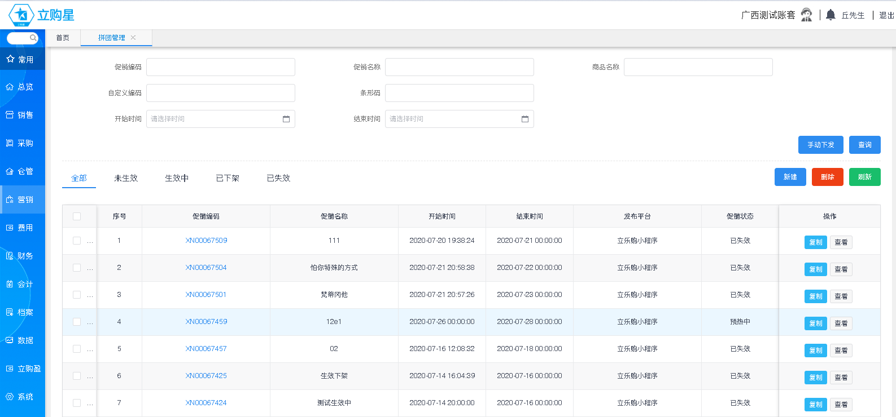Click the user avatar icon in header

806,15
